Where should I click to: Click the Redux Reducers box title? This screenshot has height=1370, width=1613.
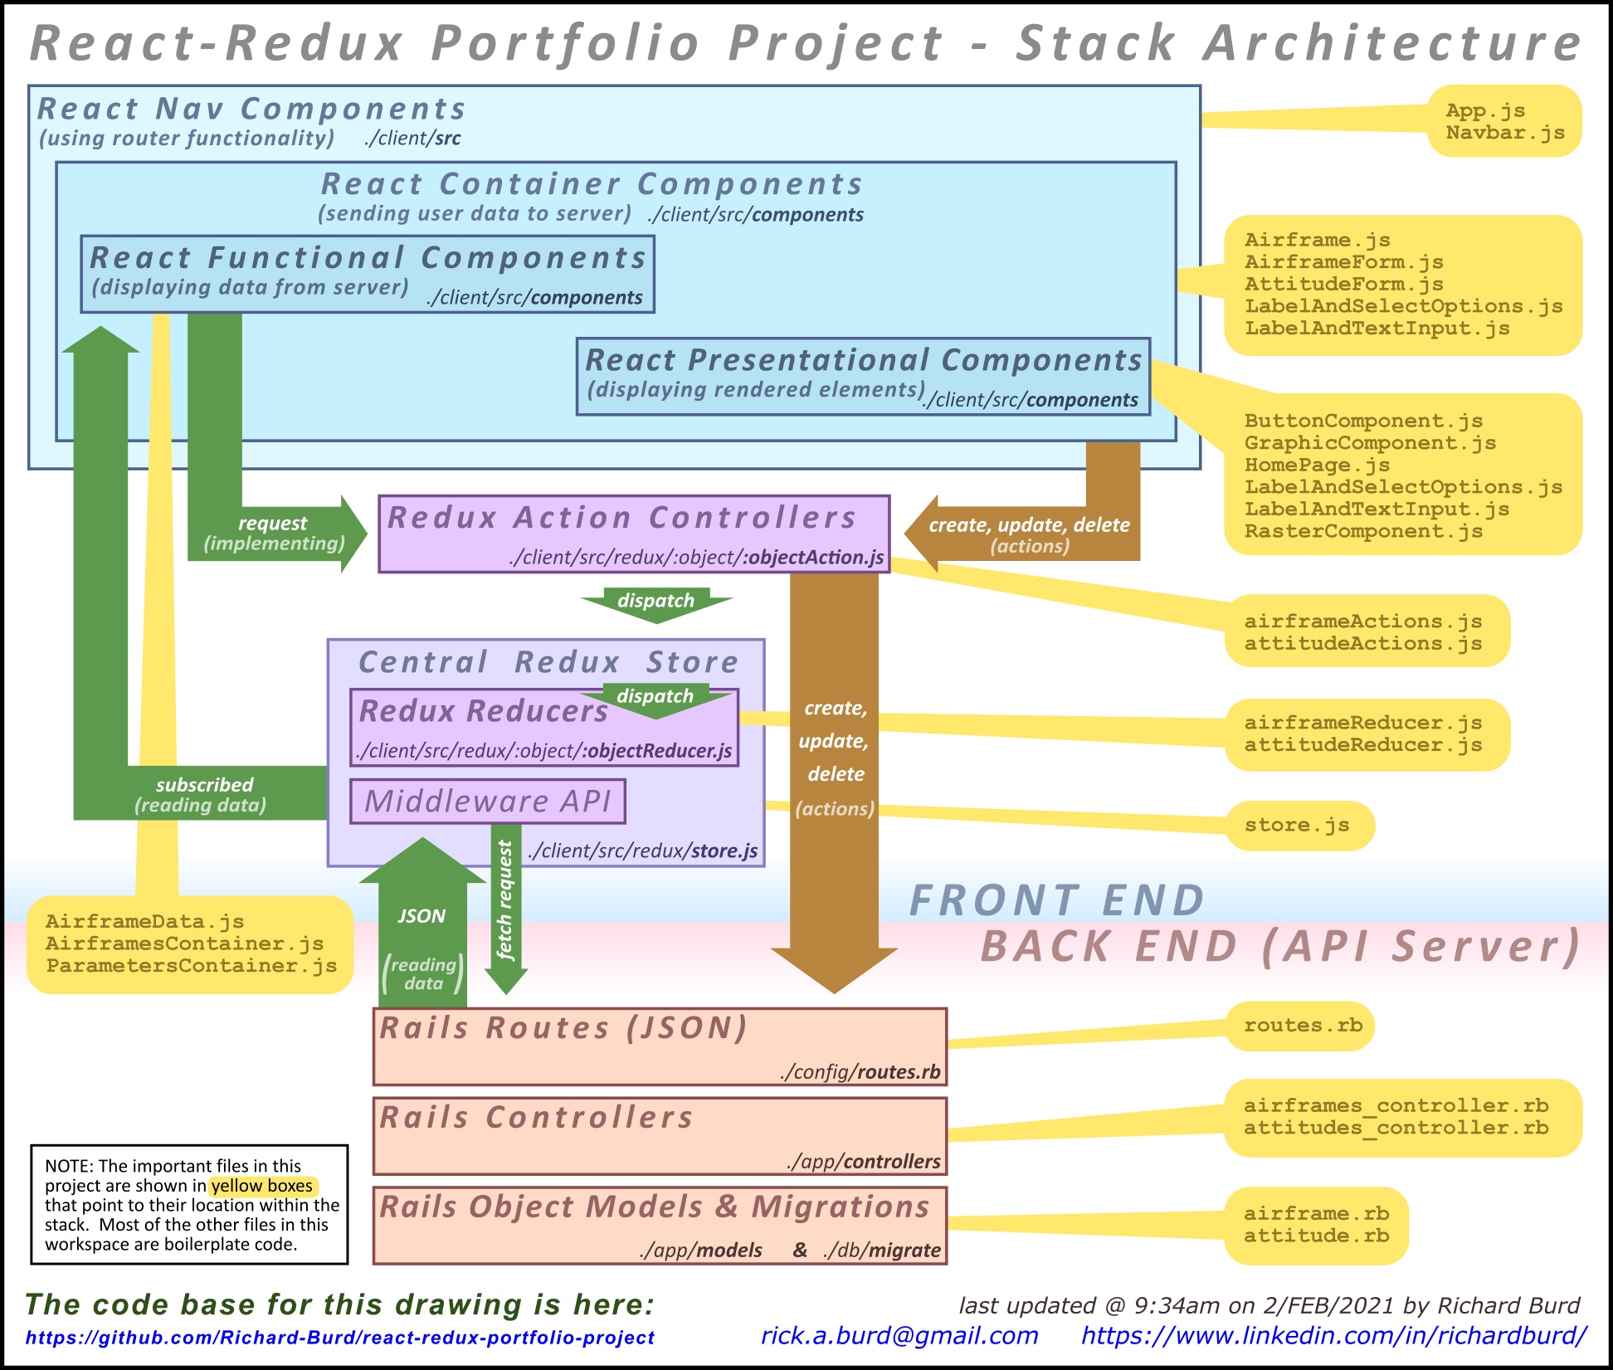tap(484, 711)
